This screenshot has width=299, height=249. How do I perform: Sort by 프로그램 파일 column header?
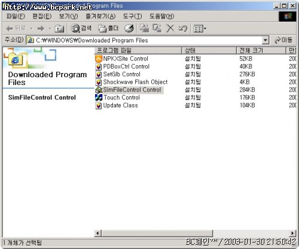(x=138, y=50)
